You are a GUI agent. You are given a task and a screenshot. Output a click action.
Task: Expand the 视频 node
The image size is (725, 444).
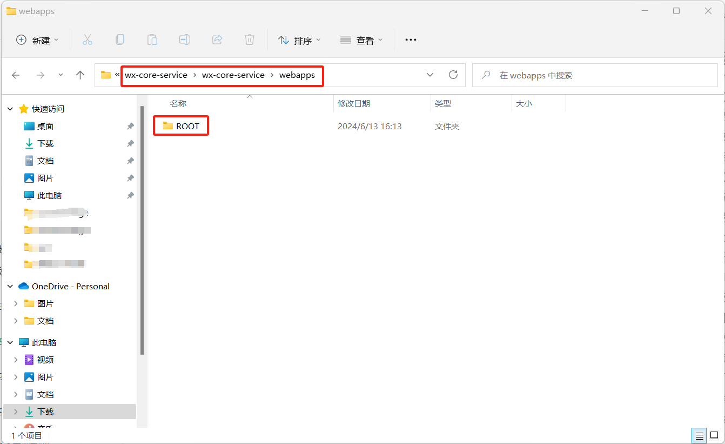click(16, 360)
